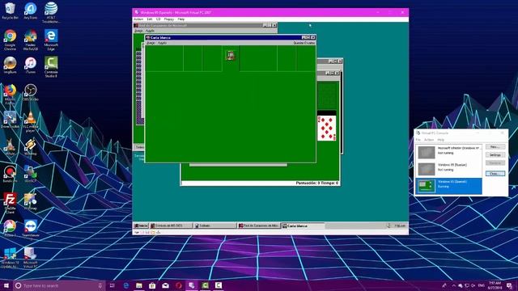Click the king icon in Carta blanca

click(x=231, y=56)
